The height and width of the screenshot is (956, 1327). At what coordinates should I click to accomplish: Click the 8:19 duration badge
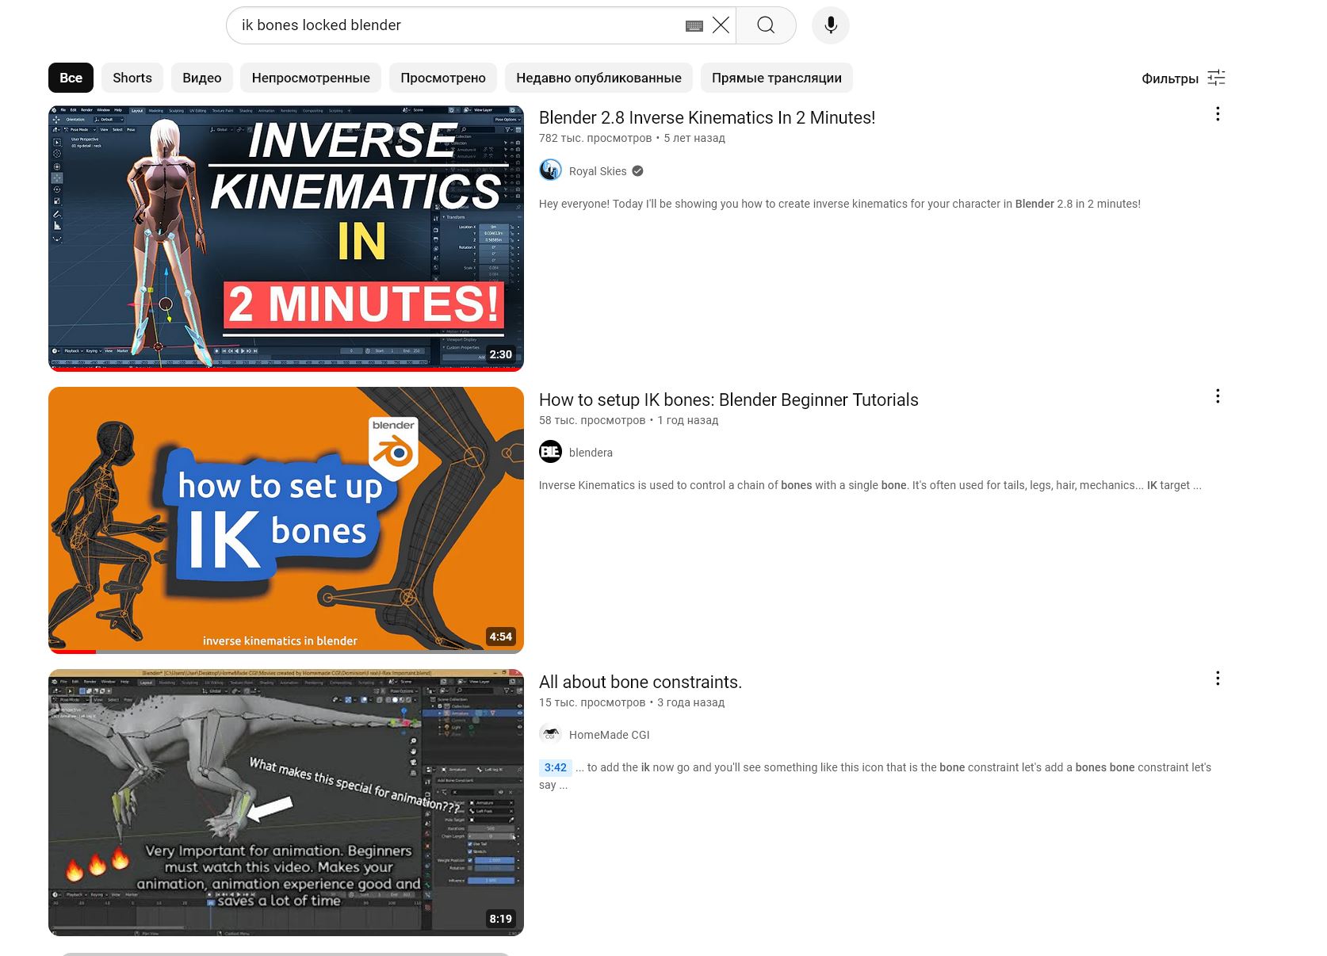pyautogui.click(x=500, y=919)
